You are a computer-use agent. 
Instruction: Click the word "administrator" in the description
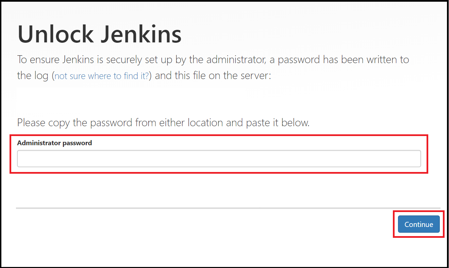click(236, 59)
